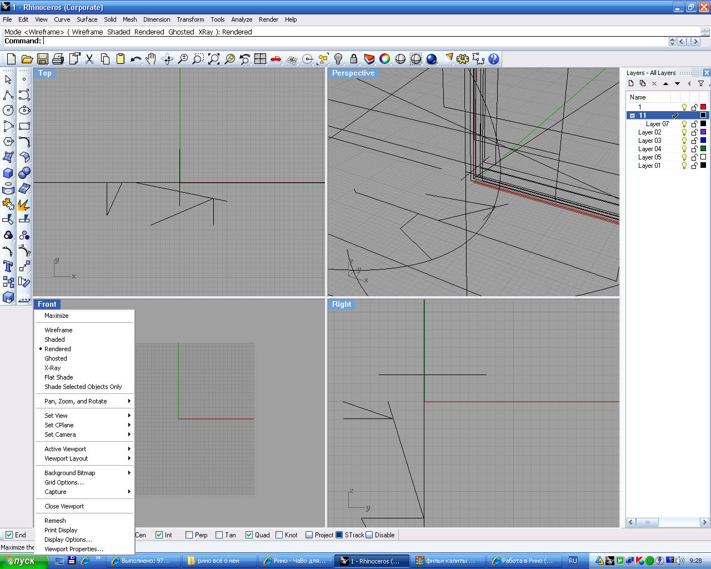Click the Shaded option in the command line
The height and width of the screenshot is (569, 711).
(118, 32)
